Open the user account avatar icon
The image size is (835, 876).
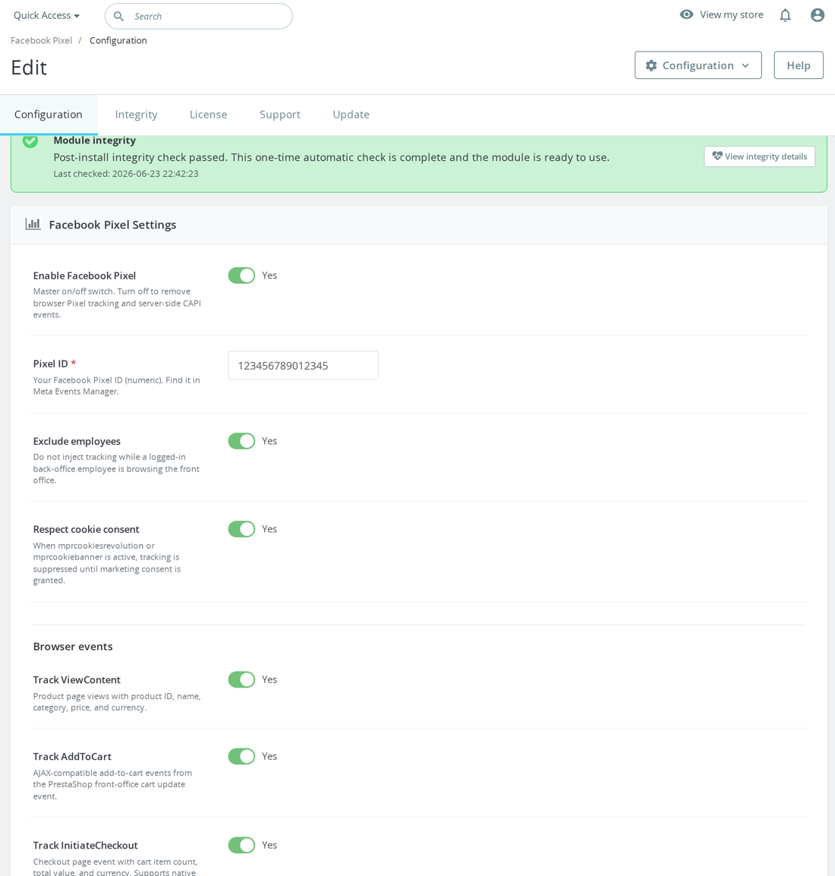[817, 15]
